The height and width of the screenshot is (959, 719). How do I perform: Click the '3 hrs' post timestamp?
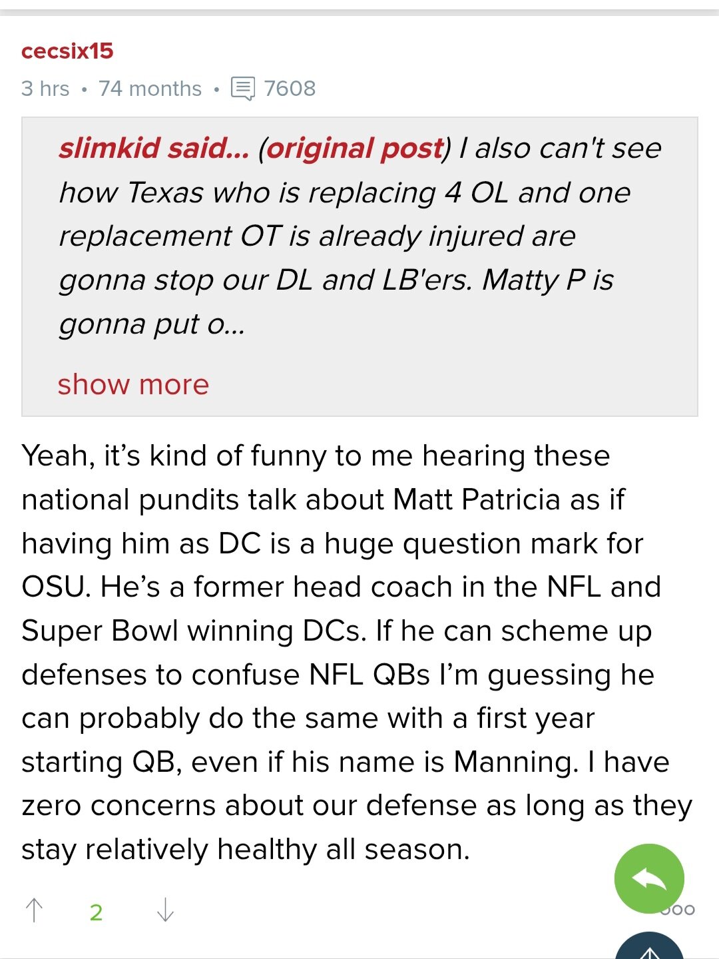(x=45, y=89)
